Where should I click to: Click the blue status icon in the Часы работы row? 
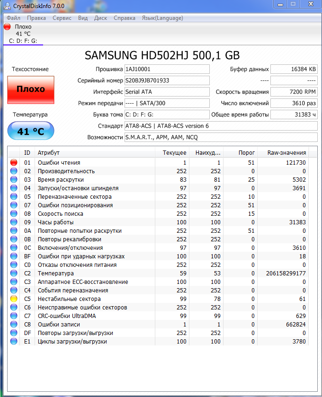pos(14,222)
